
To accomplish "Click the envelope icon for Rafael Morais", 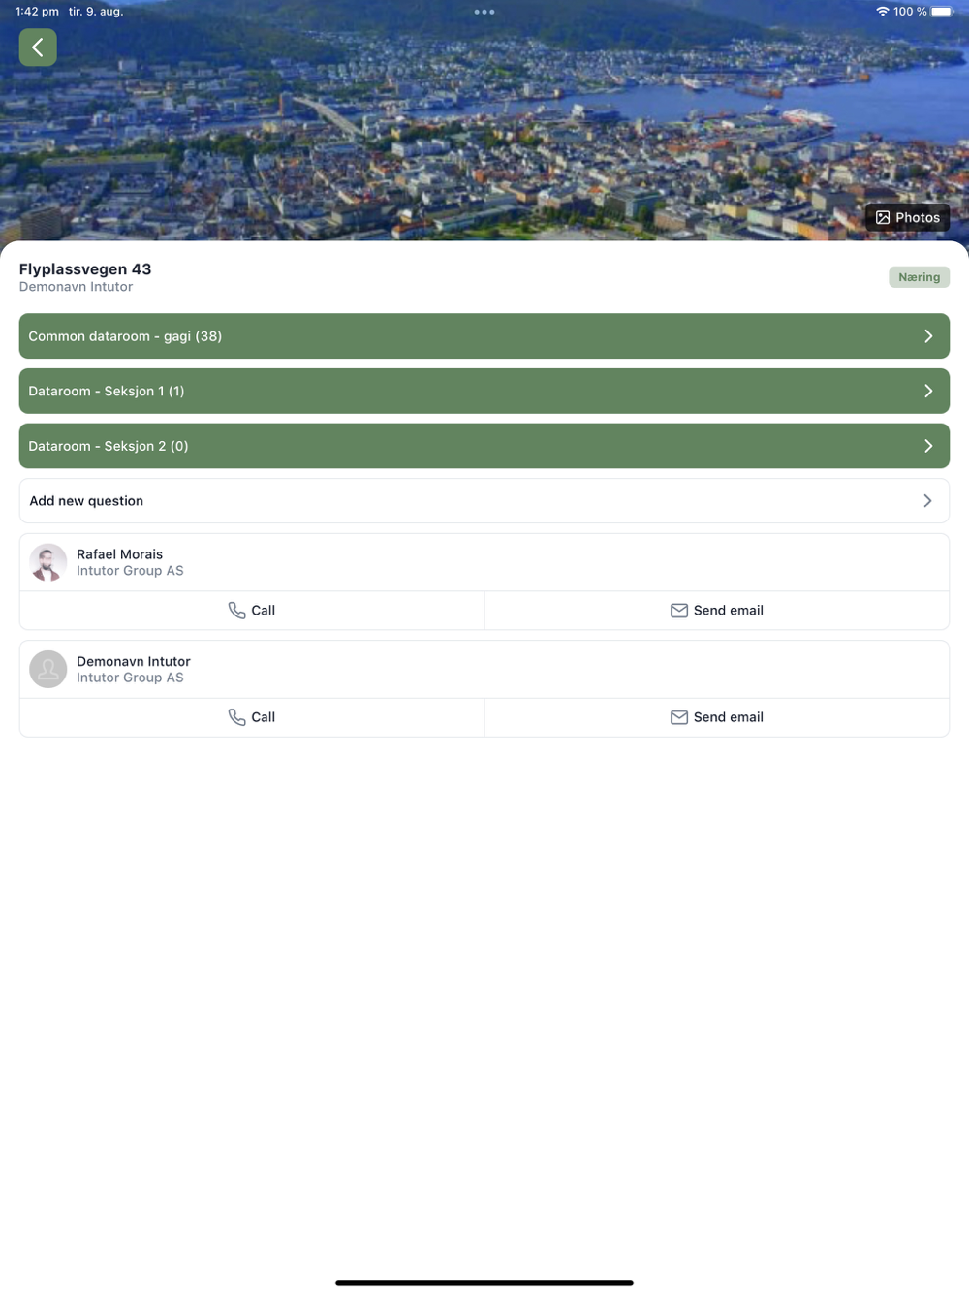I will (x=679, y=611).
